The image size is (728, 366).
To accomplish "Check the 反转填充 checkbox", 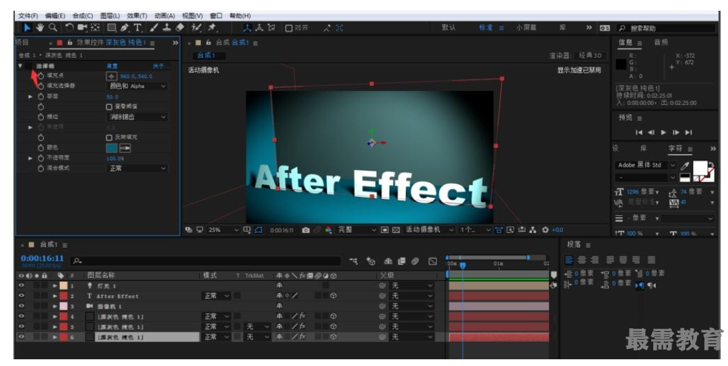I will (x=109, y=138).
